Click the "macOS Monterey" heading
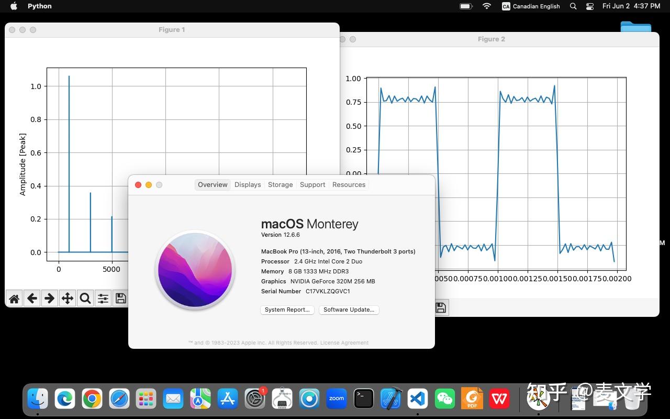Image resolution: width=670 pixels, height=419 pixels. point(310,224)
